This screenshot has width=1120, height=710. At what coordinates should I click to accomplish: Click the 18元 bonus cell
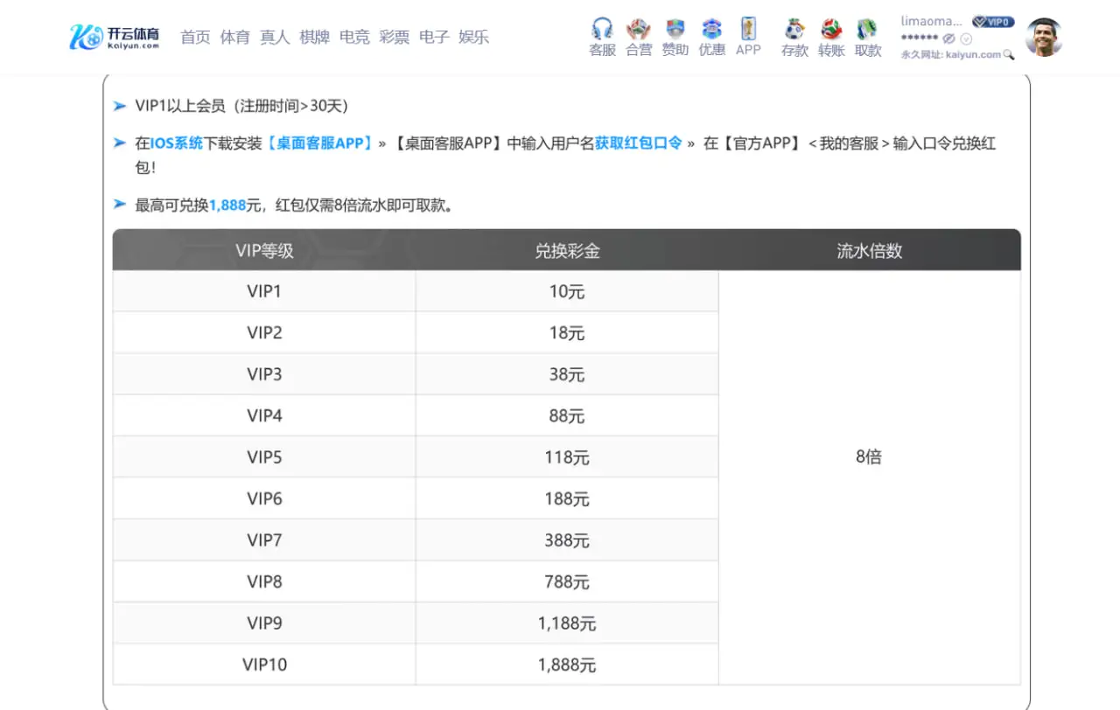567,332
